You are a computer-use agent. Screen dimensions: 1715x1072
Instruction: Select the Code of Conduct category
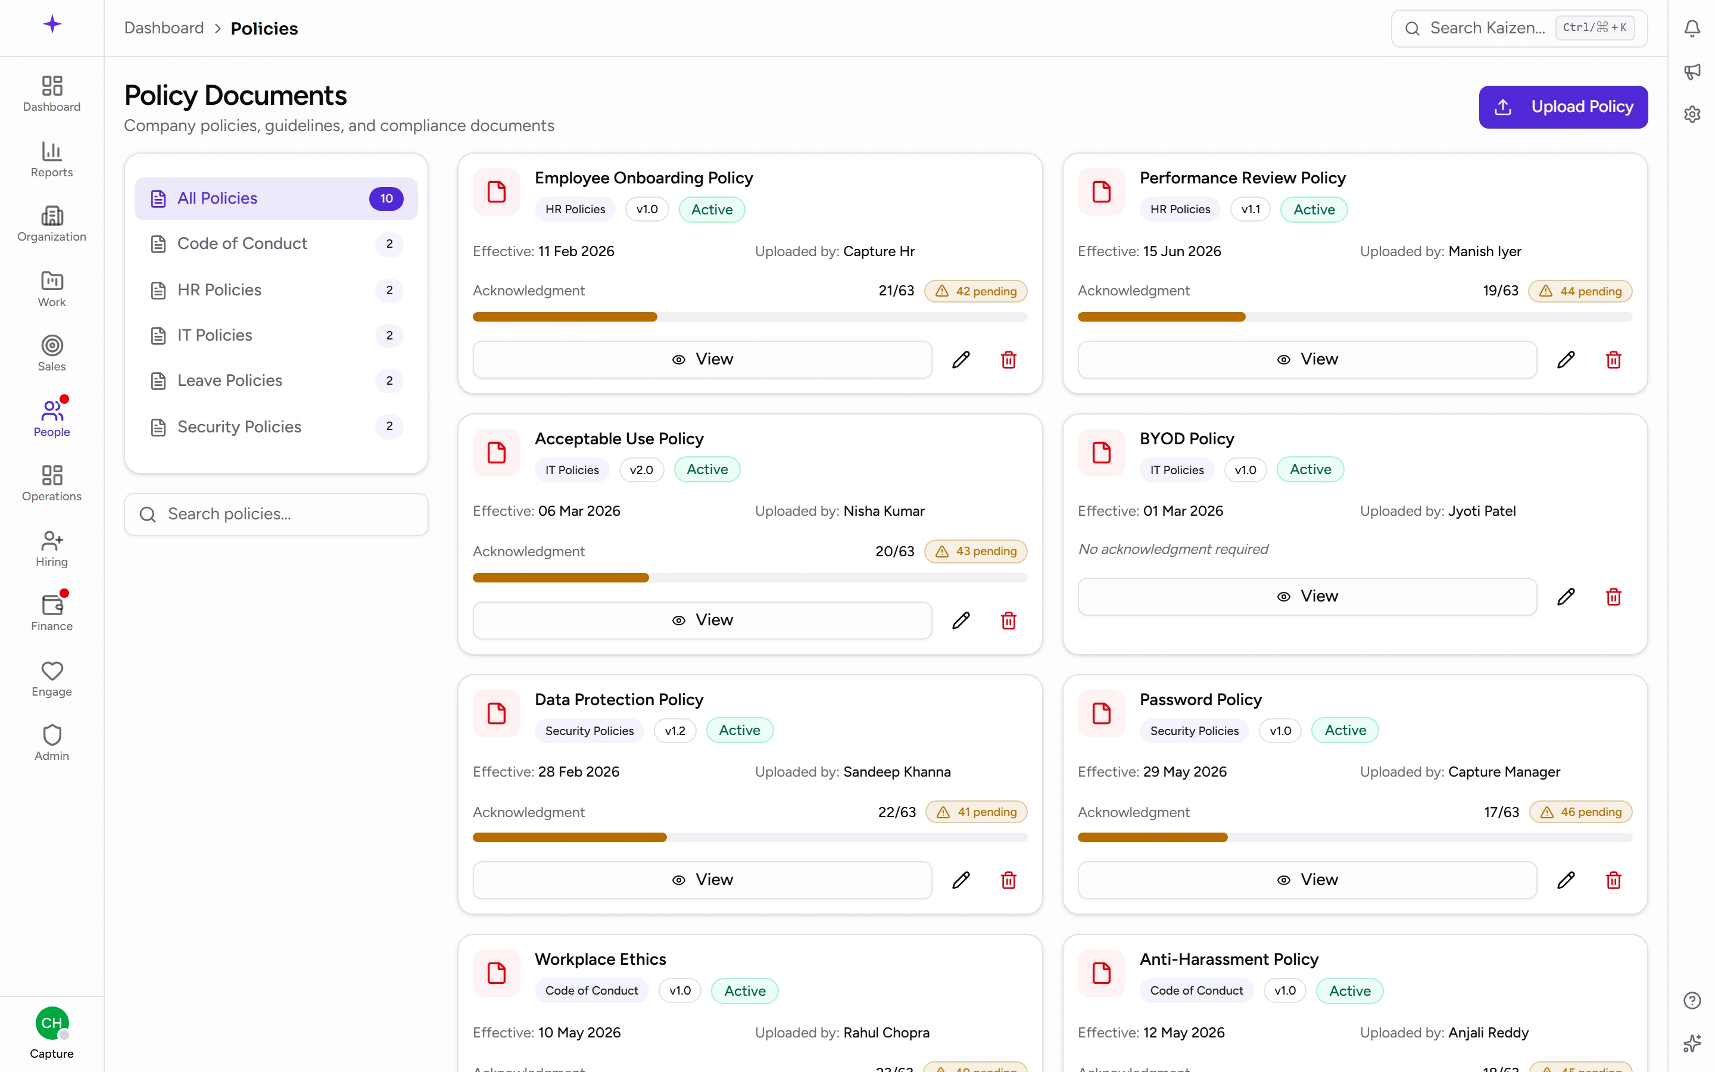tap(276, 244)
